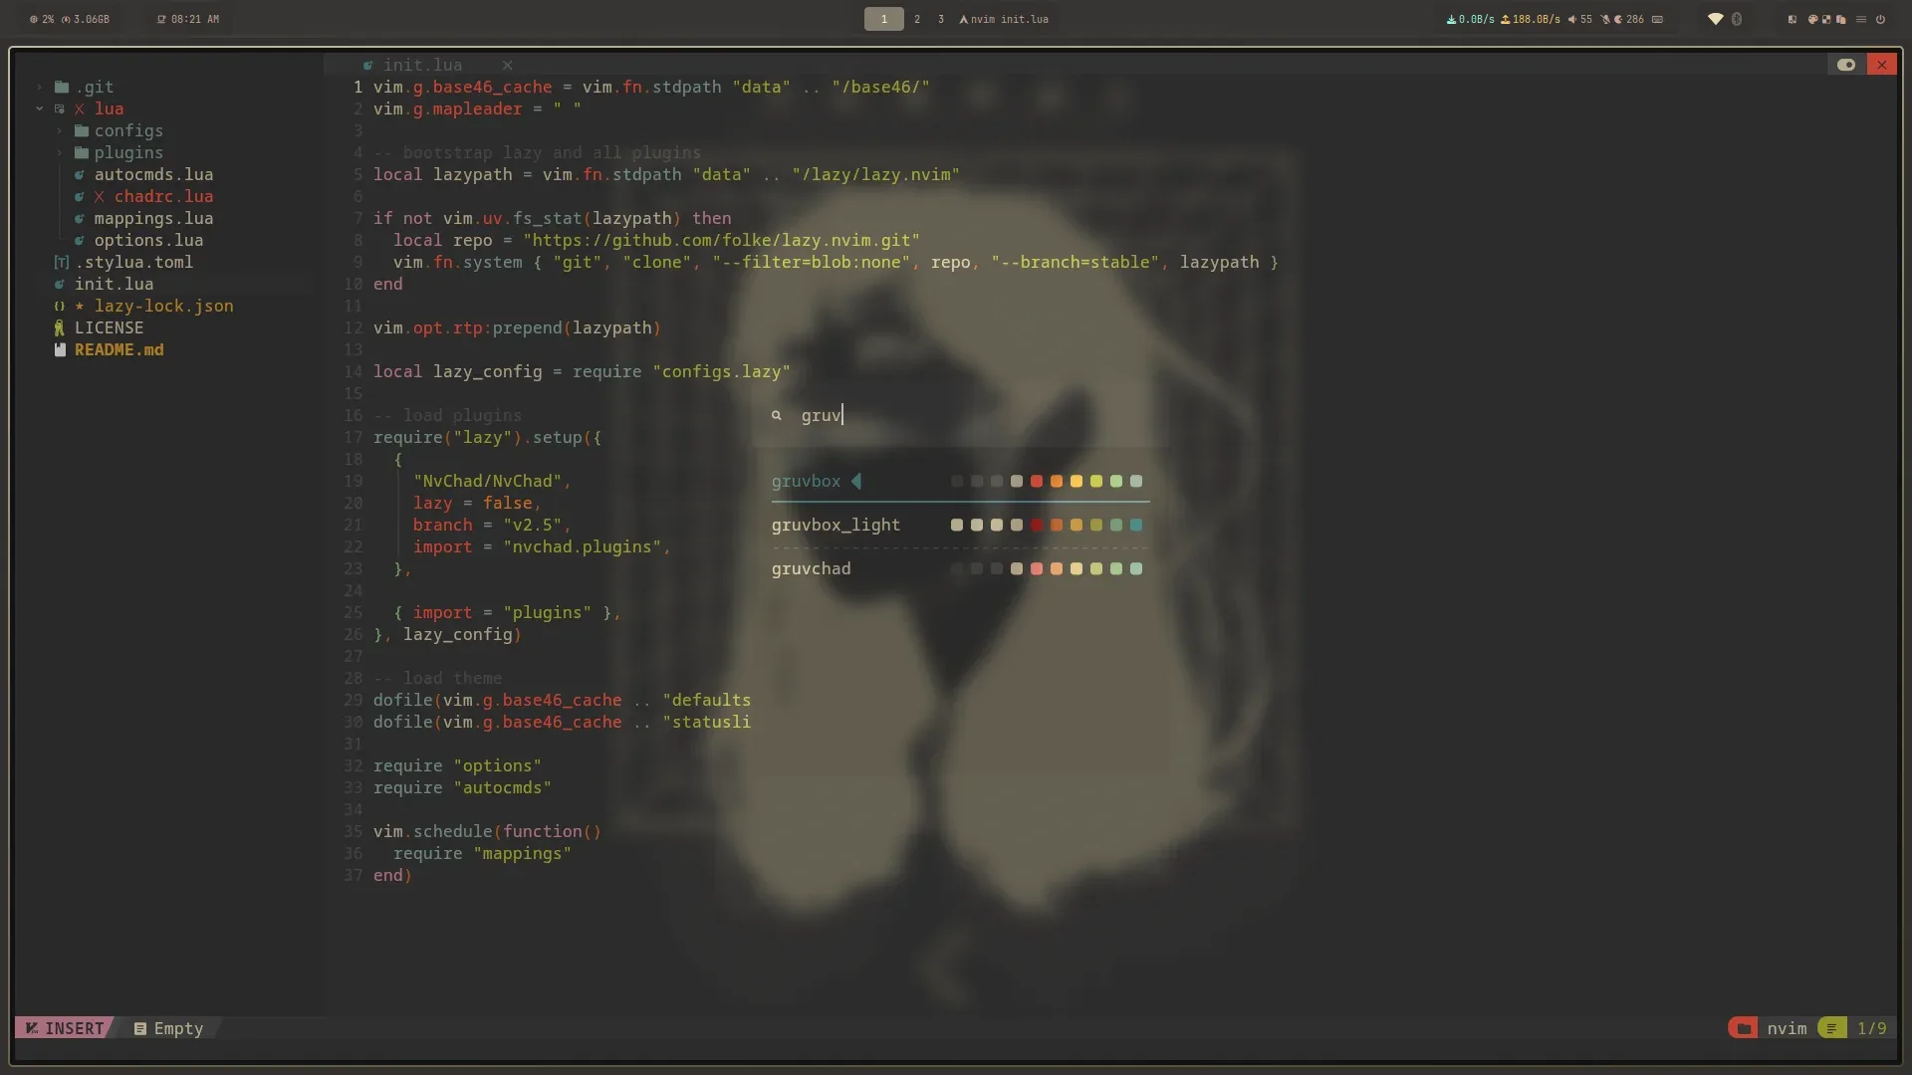Click the magnifier icon in the theme search box
1912x1075 pixels.
pyautogui.click(x=777, y=415)
